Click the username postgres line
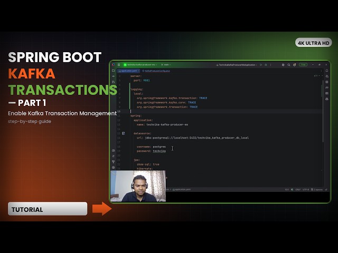 point(151,147)
